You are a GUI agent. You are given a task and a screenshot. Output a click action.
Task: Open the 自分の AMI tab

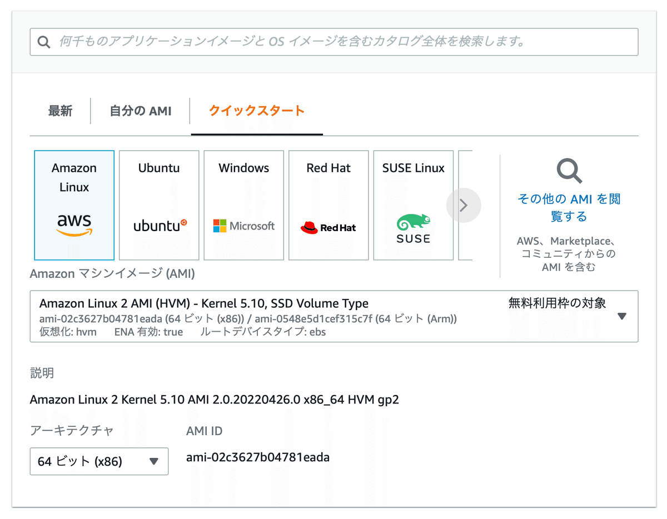(x=141, y=111)
